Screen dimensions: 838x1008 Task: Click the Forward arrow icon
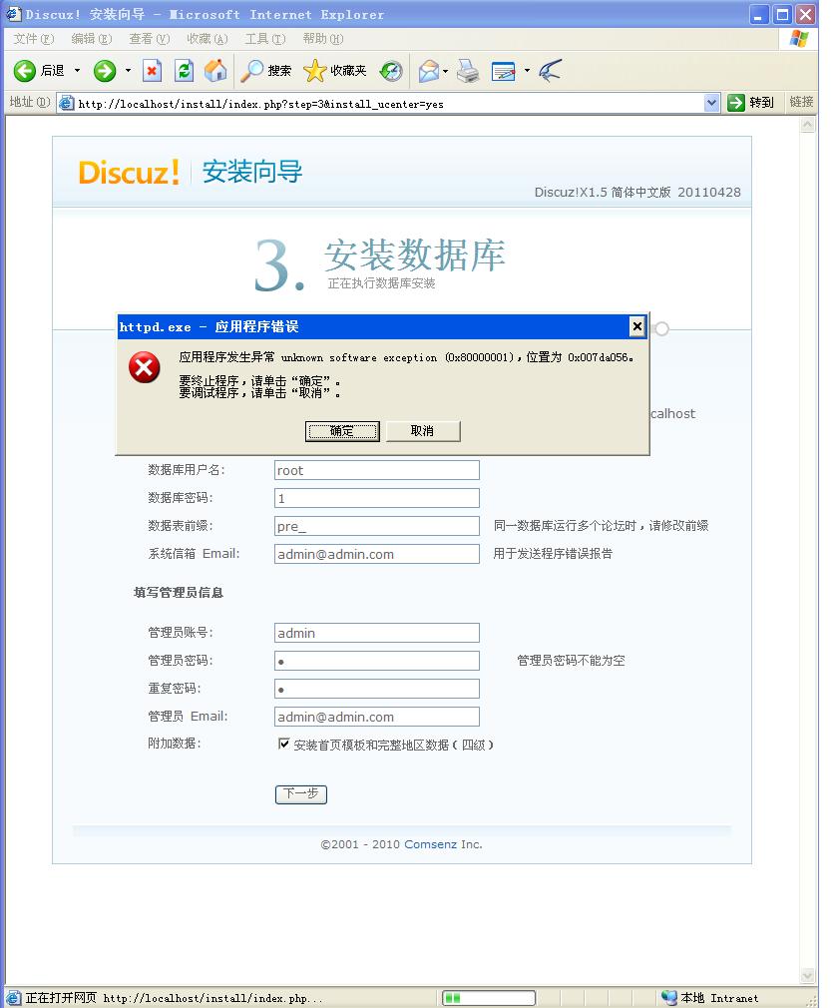coord(104,71)
